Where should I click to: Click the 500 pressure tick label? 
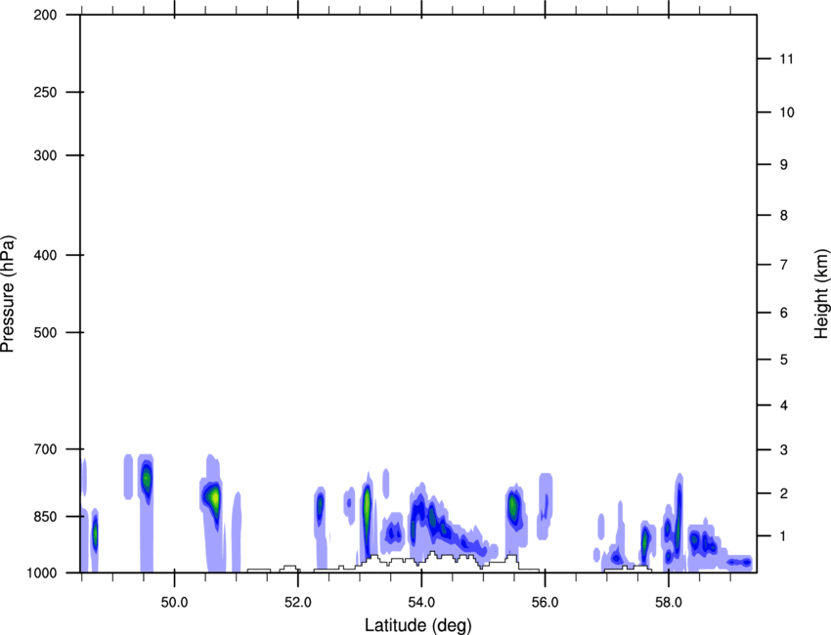[45, 332]
